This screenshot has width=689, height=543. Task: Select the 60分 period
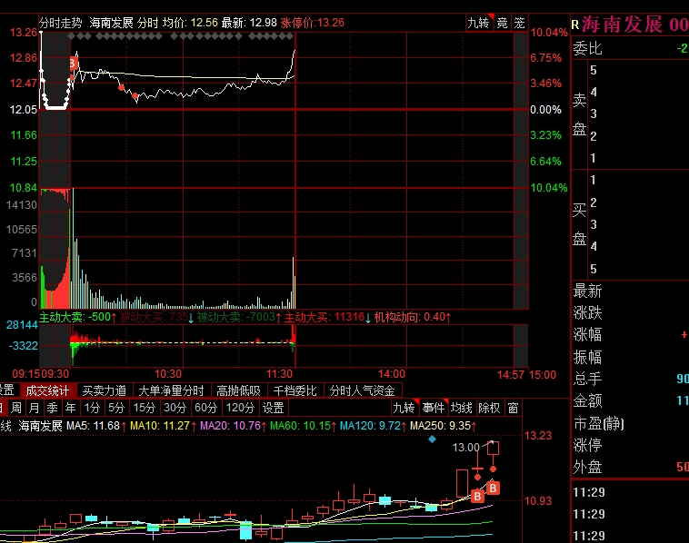[206, 408]
